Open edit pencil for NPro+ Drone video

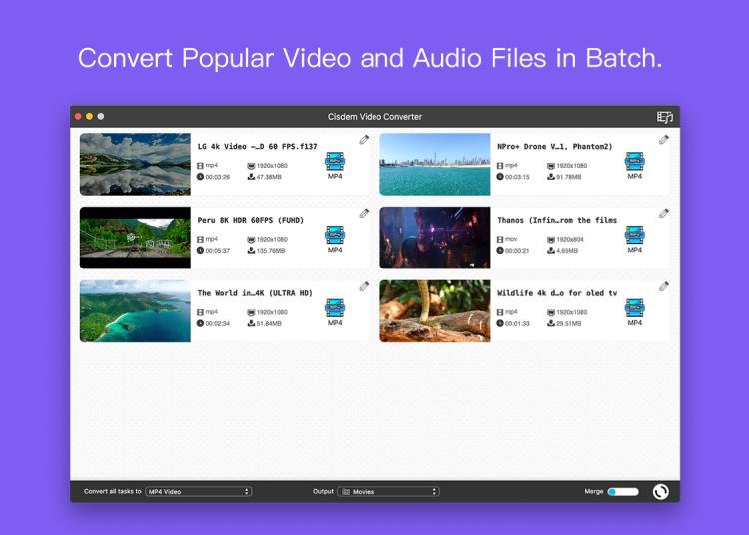(x=664, y=140)
